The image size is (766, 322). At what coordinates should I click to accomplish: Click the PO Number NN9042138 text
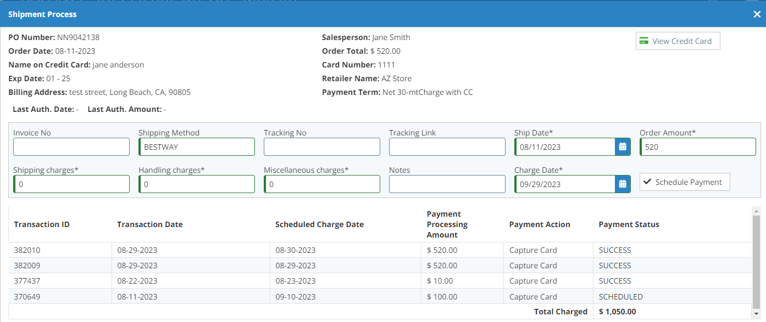point(54,37)
